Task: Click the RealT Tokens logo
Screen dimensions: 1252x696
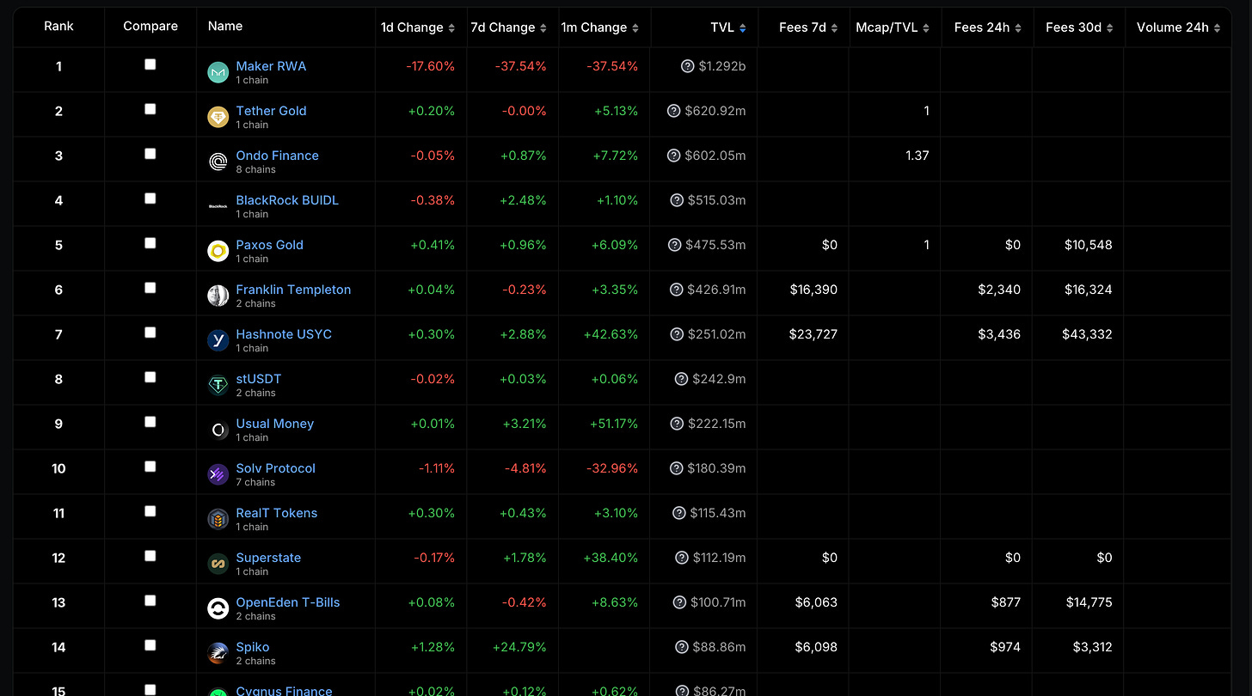Action: pyautogui.click(x=218, y=520)
